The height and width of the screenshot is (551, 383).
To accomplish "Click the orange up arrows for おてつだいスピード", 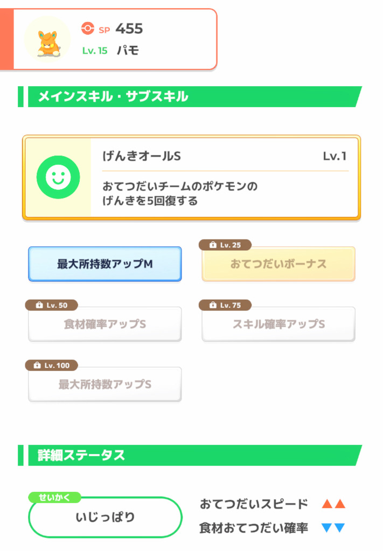I will [x=333, y=504].
